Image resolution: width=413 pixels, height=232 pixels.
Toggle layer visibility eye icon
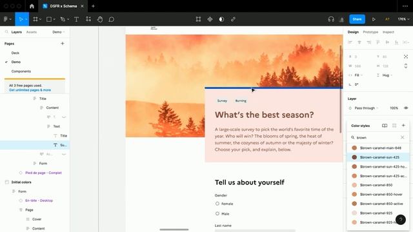[x=406, y=108]
